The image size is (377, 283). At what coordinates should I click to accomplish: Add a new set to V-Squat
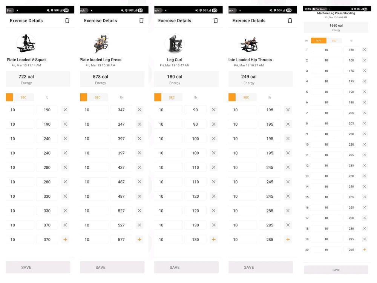click(x=65, y=240)
